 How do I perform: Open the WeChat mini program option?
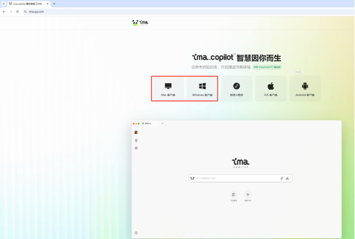236,89
